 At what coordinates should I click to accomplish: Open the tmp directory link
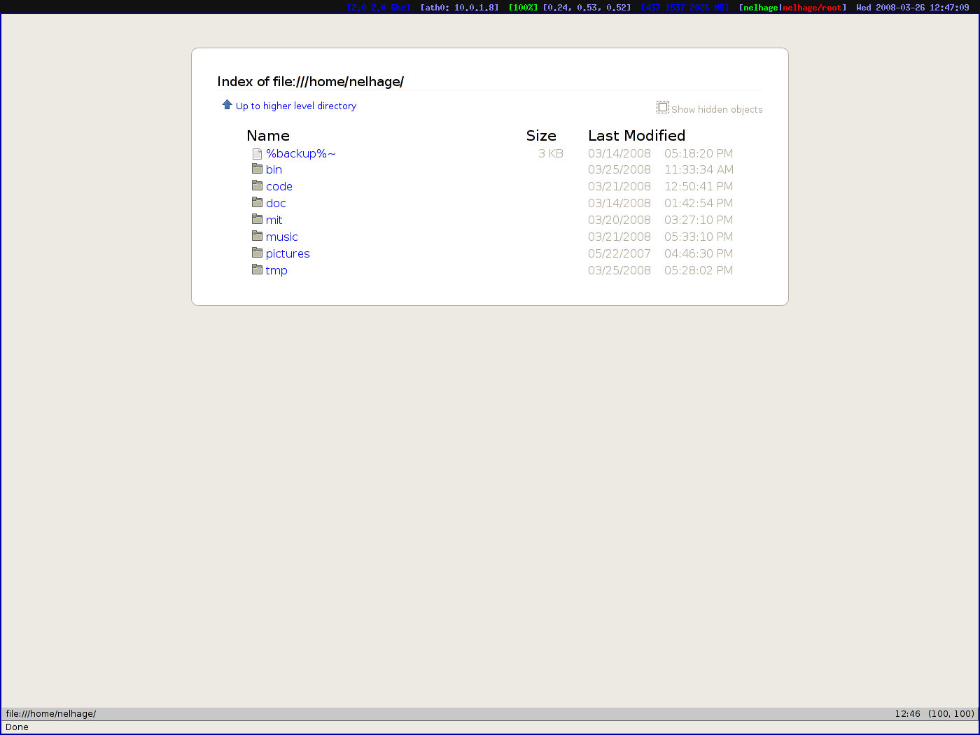[x=276, y=271]
